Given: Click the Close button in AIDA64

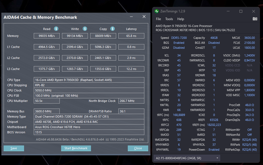Looking at the screenshot, I should coord(138,148).
